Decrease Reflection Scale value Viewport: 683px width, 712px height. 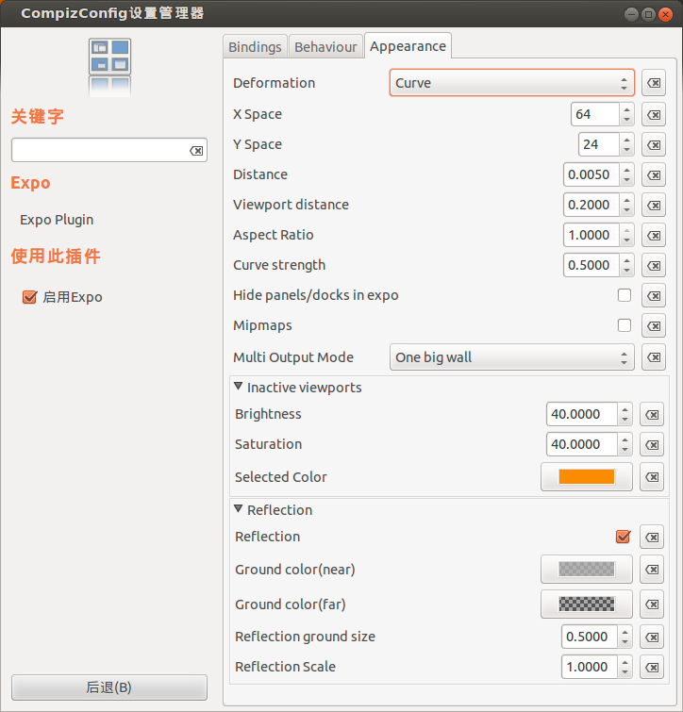(x=625, y=672)
